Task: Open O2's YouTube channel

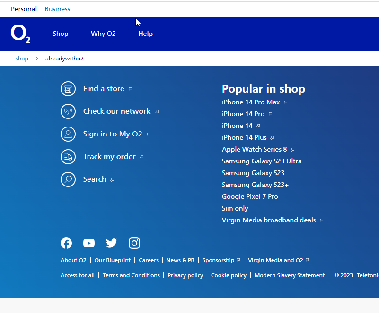Action: tap(88, 243)
